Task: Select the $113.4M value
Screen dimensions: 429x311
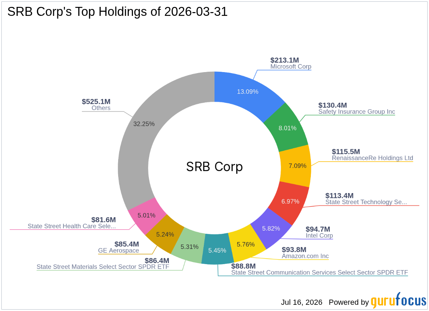Action: click(340, 195)
